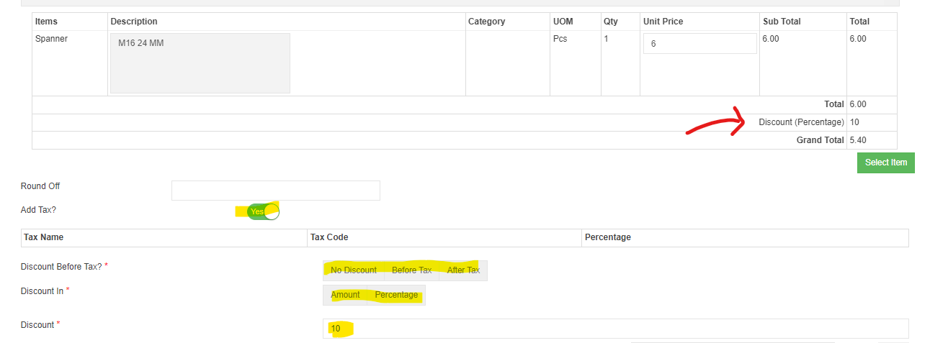
Task: Choose the Before Tax discount option
Action: pos(411,270)
